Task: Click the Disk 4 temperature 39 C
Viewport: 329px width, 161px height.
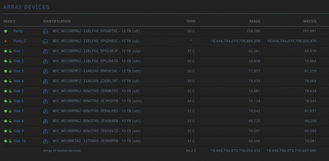Action: (191, 81)
